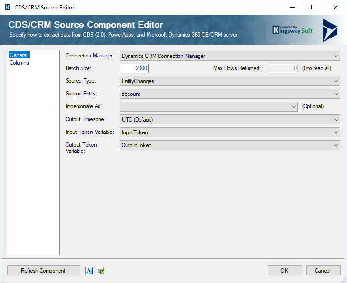Click the Max Rows Returned label
The height and width of the screenshot is (283, 347).
[237, 68]
